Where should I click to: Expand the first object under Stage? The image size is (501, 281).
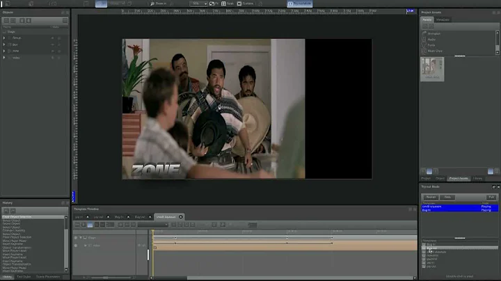pos(4,38)
